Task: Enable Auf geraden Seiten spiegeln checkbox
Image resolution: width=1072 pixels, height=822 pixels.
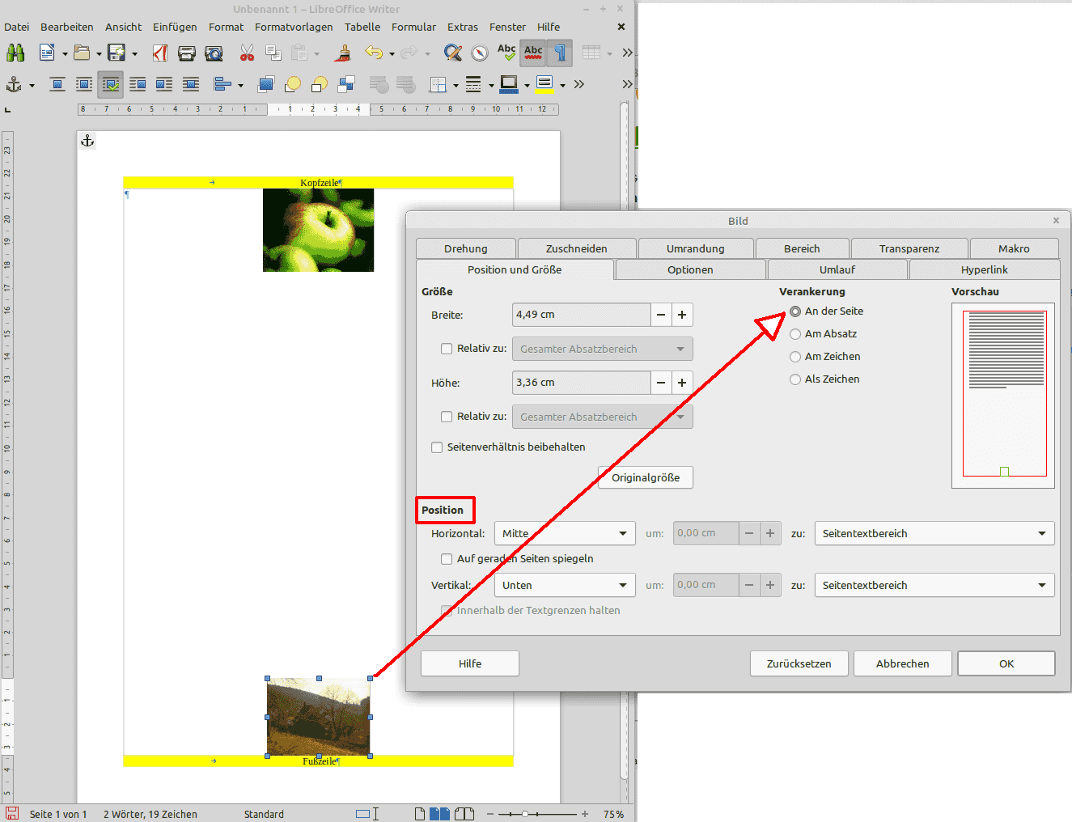Action: tap(447, 559)
